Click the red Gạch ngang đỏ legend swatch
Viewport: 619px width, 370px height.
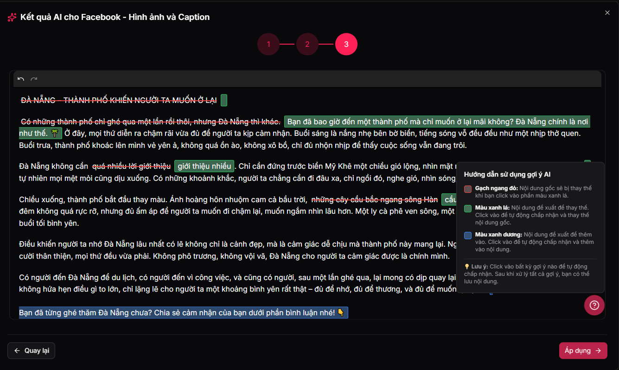coord(468,189)
